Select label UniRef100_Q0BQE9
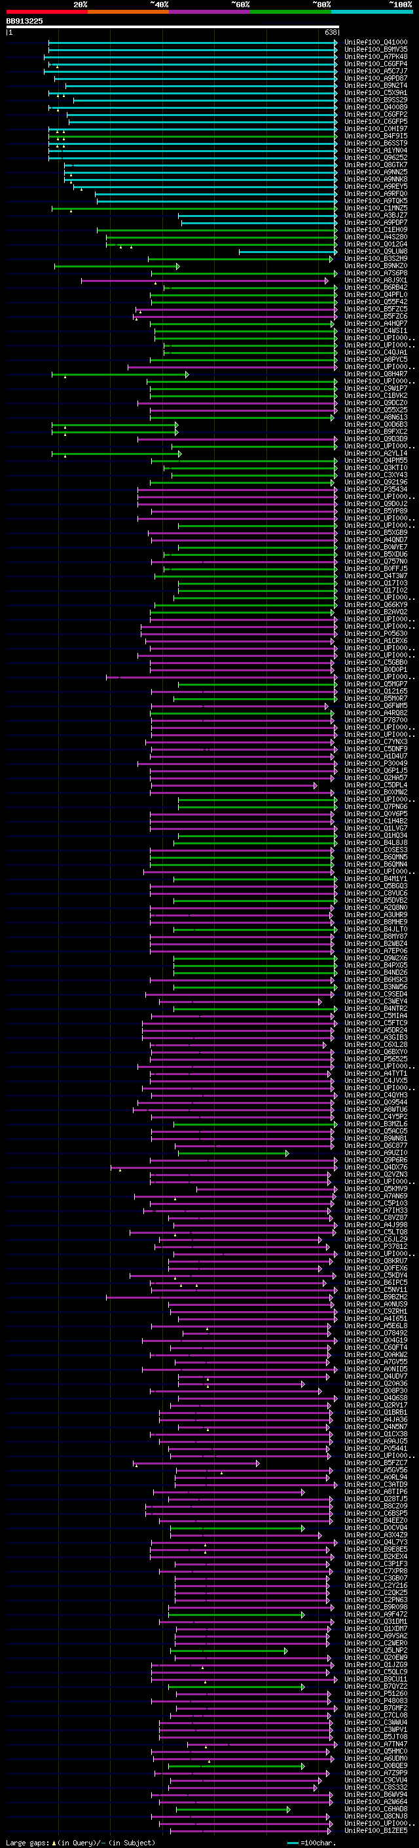Screen dimensions: 419x1848 (x=376, y=1765)
